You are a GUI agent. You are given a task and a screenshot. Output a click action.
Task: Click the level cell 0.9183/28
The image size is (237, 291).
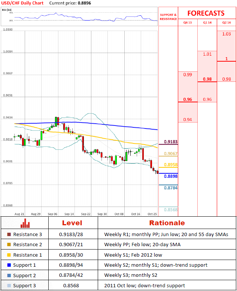point(71,234)
